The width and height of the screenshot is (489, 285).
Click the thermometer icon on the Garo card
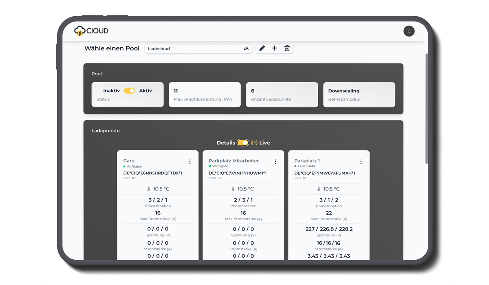coord(149,189)
